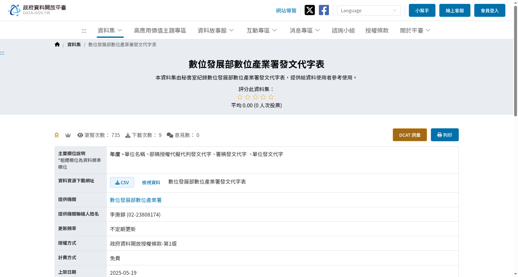The width and height of the screenshot is (518, 277).
Task: Click the eye icon beside 瀏覽次數
Action: pos(80,135)
